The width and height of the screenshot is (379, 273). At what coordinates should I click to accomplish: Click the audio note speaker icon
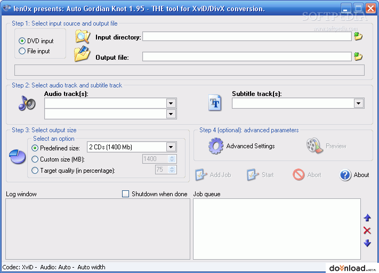(27, 103)
